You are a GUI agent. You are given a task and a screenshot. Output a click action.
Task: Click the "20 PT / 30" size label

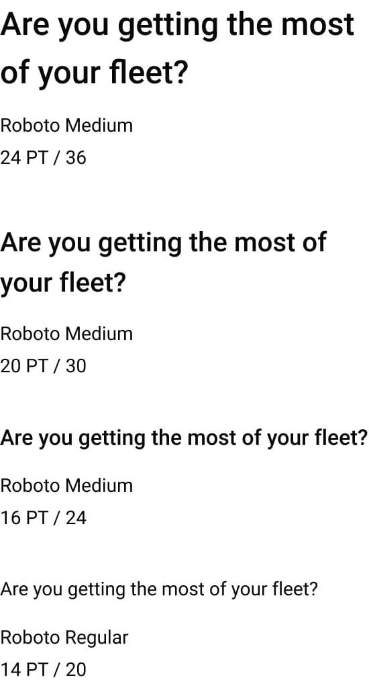pos(44,366)
